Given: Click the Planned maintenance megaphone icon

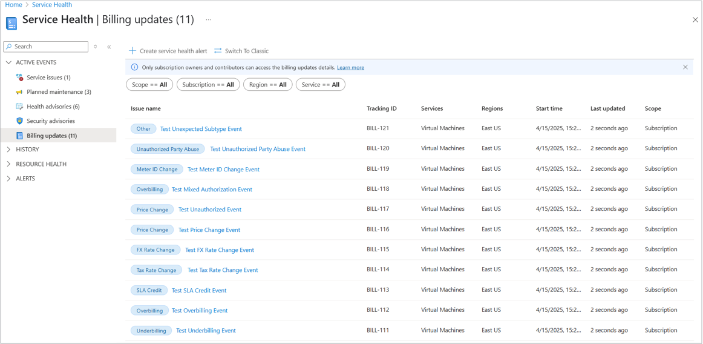Looking at the screenshot, I should click(x=19, y=92).
